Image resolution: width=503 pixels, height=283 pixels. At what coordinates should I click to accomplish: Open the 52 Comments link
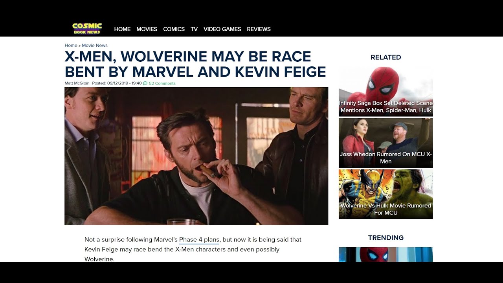click(162, 83)
